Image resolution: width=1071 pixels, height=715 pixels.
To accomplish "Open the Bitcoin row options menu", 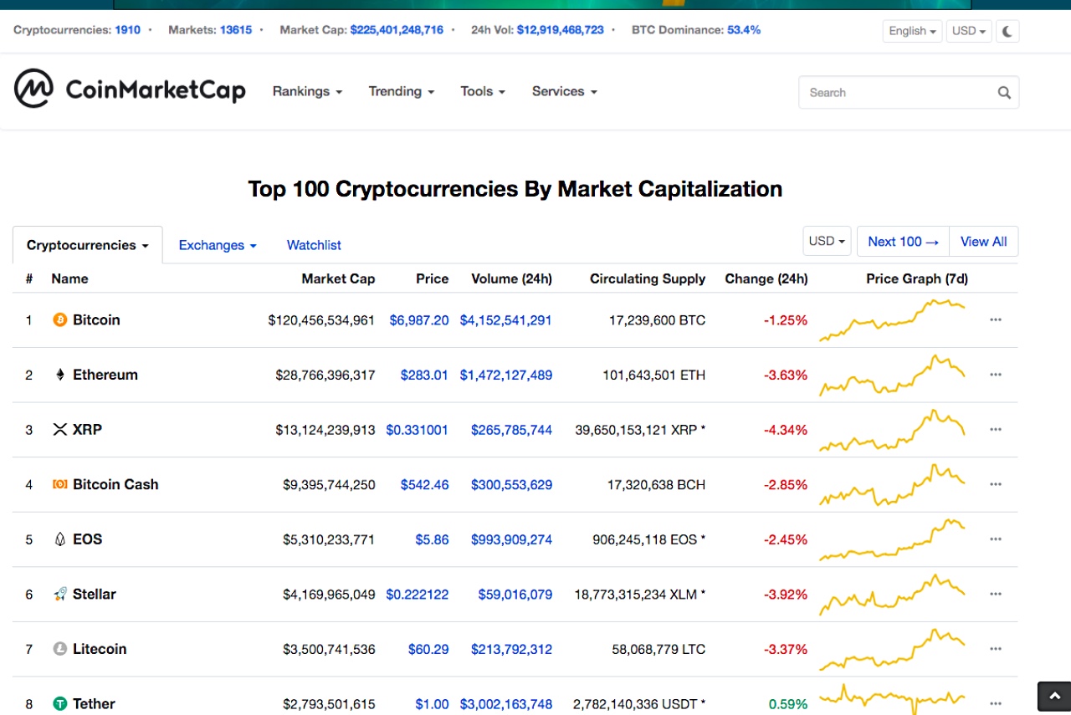I will tap(995, 319).
